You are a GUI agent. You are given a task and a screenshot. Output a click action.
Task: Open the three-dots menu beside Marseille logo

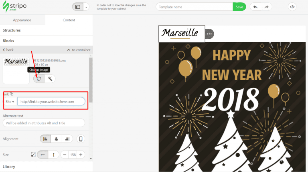[209, 34]
